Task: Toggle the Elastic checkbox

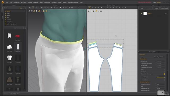Action: (x=164, y=70)
